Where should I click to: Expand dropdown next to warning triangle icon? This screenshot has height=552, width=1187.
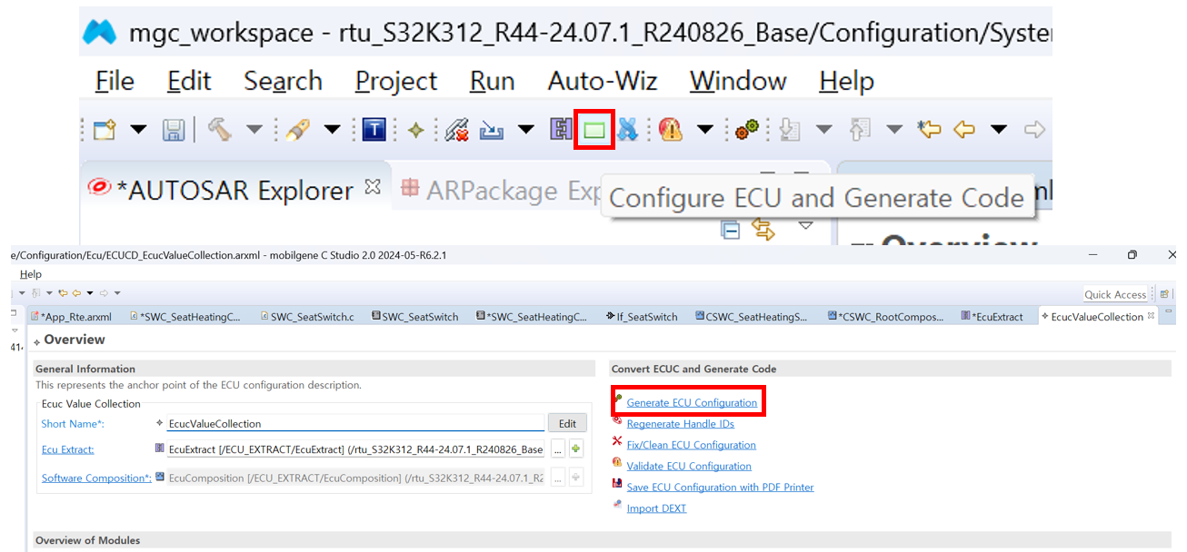705,130
